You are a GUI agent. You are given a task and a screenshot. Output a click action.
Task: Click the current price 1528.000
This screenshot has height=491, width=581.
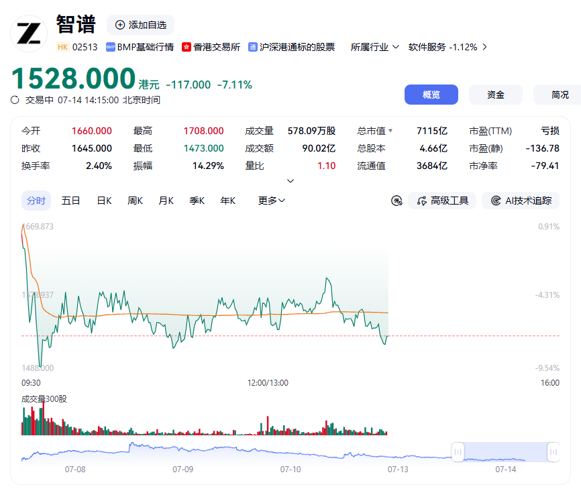[x=73, y=78]
